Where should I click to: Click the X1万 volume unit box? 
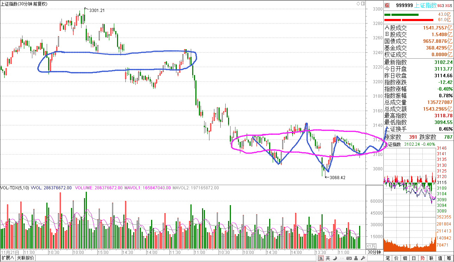tap(371, 246)
